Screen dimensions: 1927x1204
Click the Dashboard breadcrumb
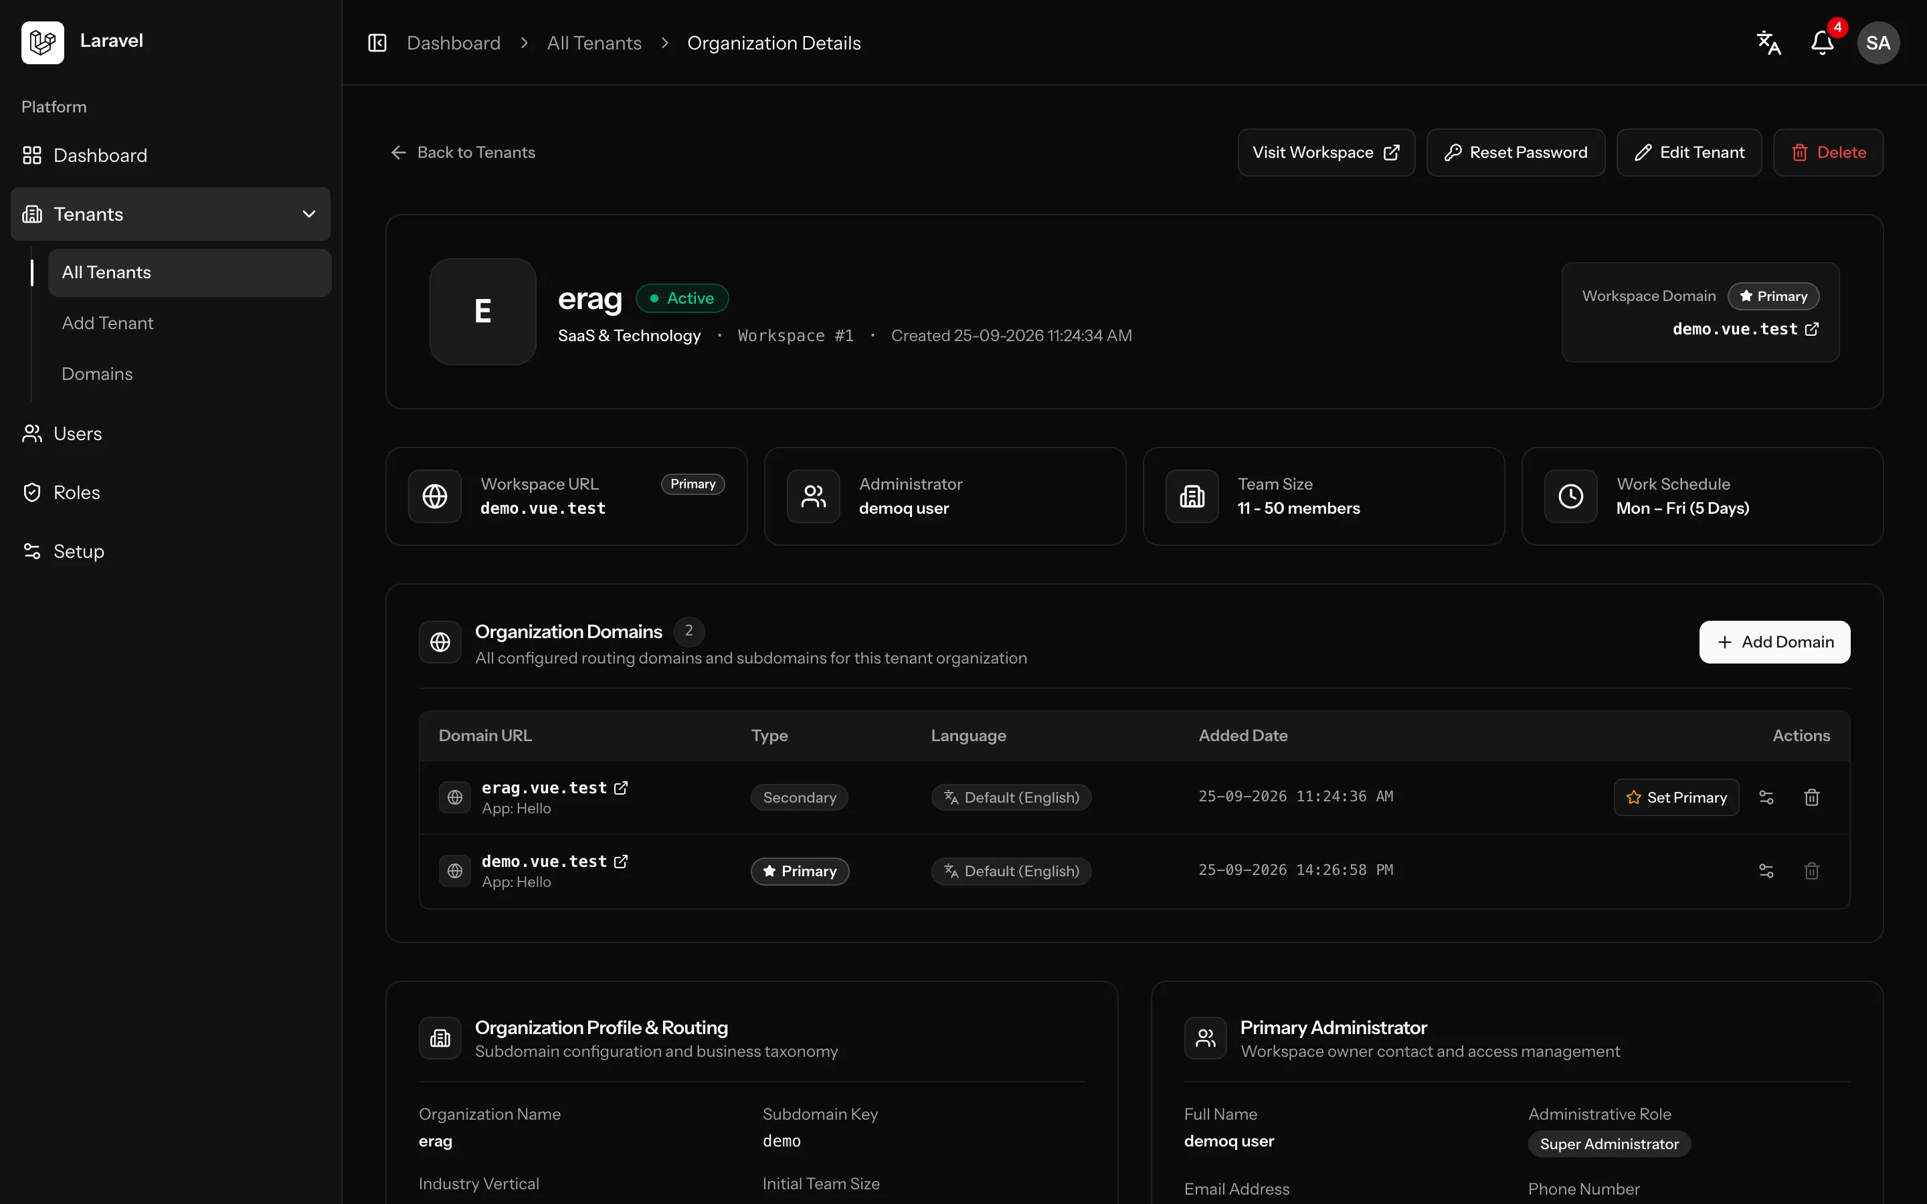pyautogui.click(x=454, y=43)
